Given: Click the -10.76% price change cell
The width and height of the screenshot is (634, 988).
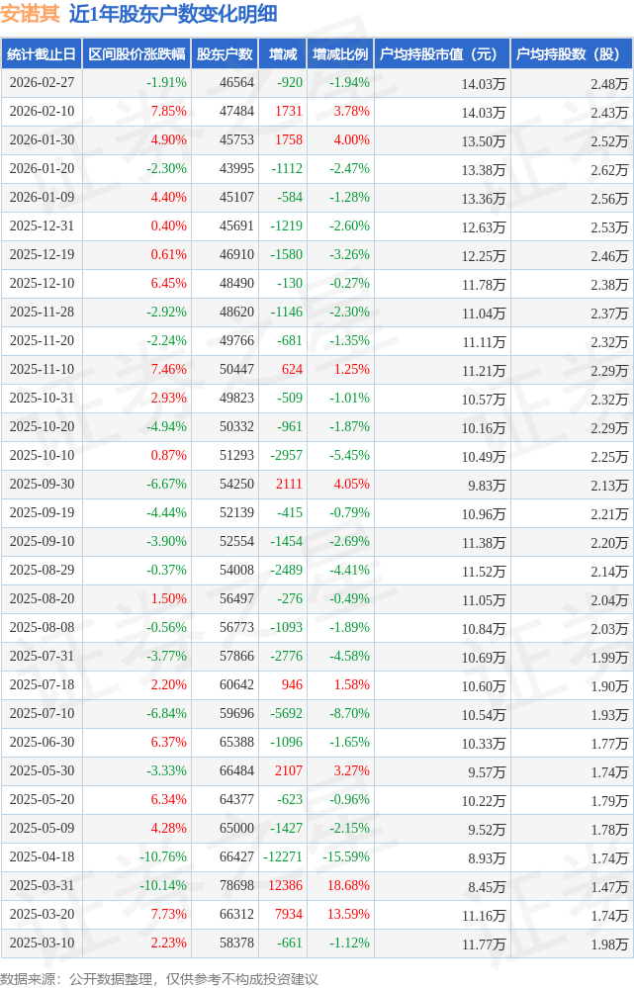Looking at the screenshot, I should [x=163, y=856].
